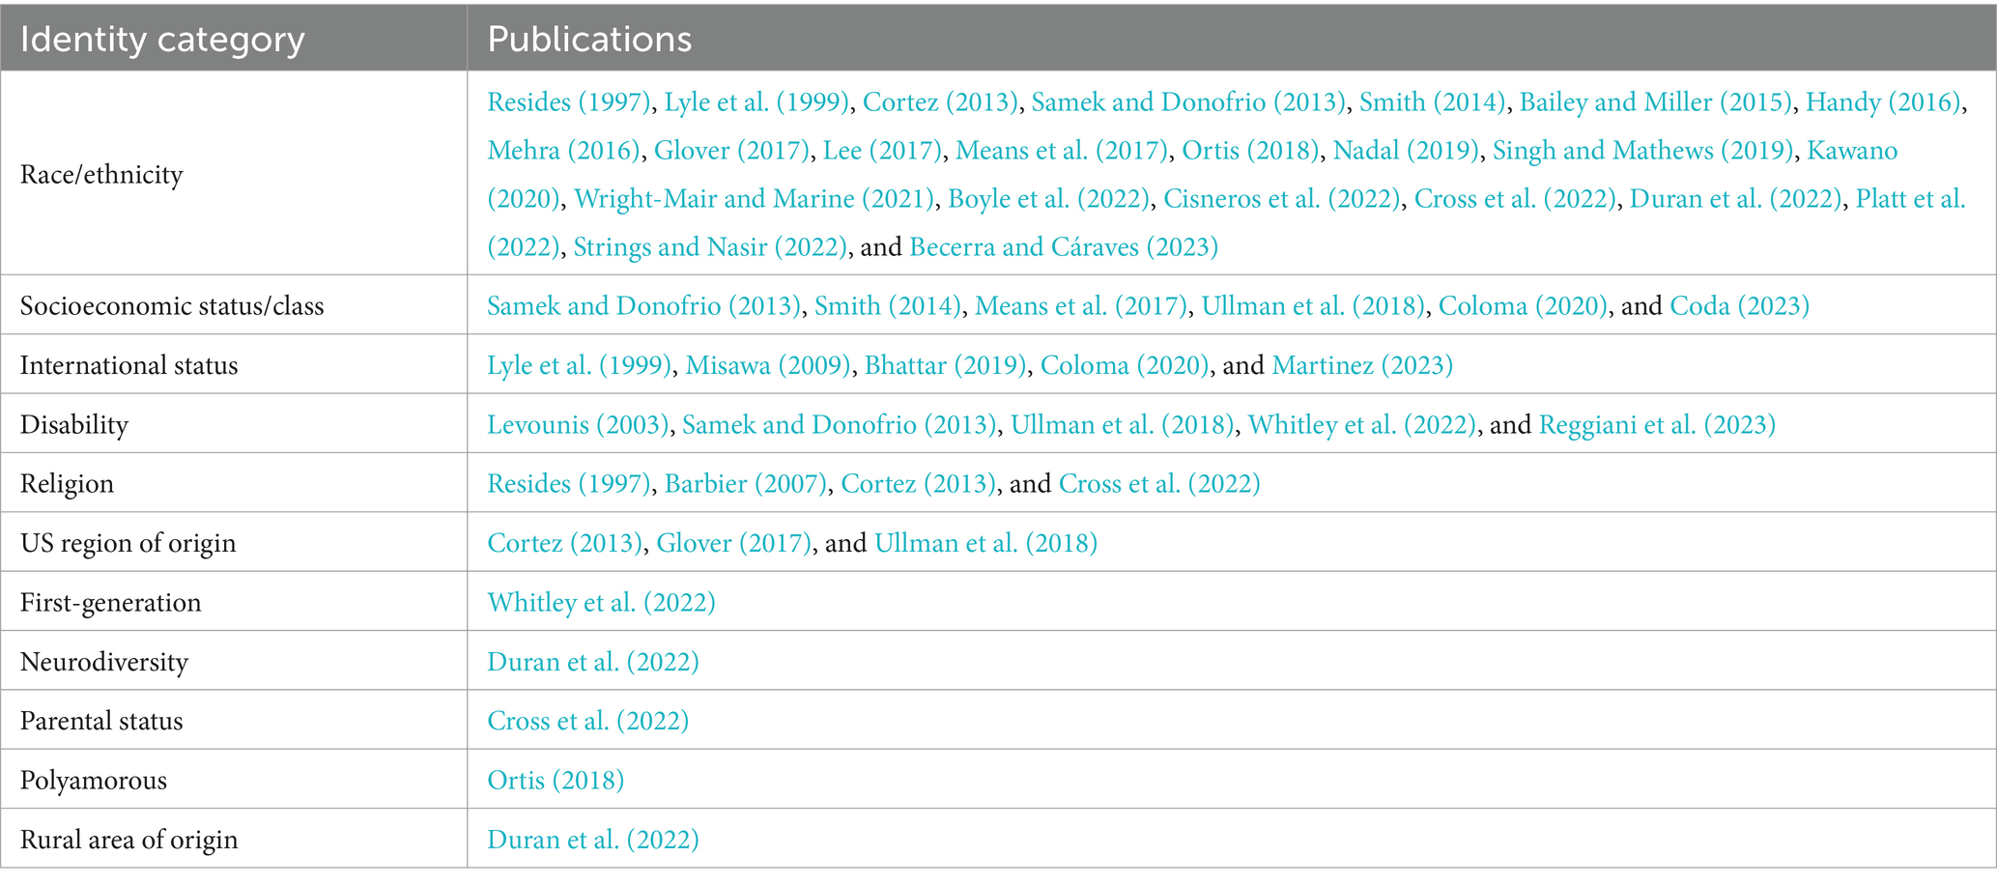1997x885 pixels.
Task: Open the Martinez (2023) citation
Action: coord(1362,365)
